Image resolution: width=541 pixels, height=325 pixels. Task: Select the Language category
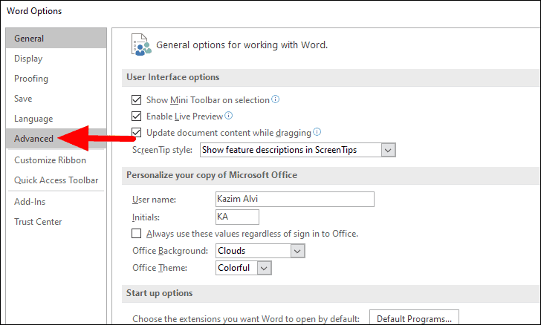tap(56, 119)
